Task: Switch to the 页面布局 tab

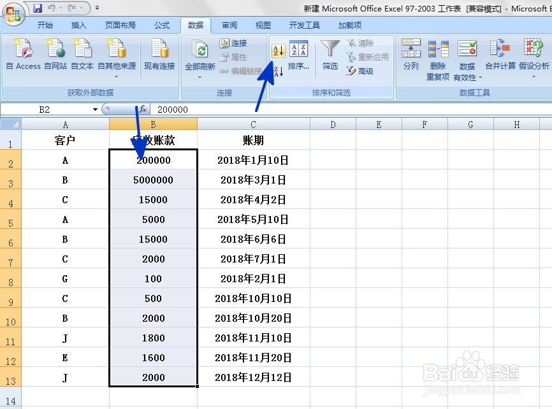Action: click(x=120, y=25)
